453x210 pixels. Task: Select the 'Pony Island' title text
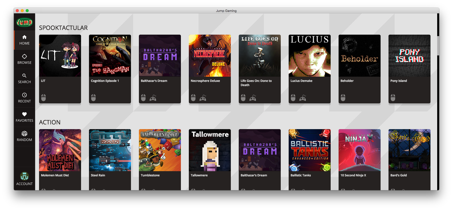point(399,81)
